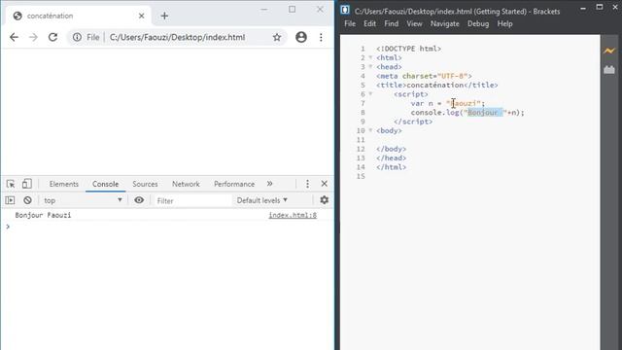Click line number 11 in the gutter
Viewport: 622px width, 350px height.
click(361, 140)
